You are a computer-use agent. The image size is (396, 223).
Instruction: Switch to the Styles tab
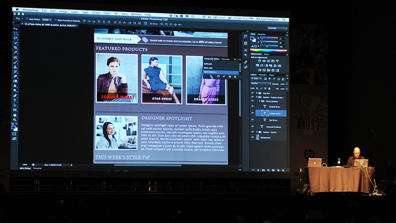[266, 54]
